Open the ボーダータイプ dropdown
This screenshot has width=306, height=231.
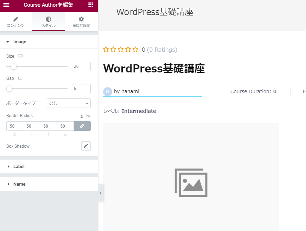pos(69,103)
